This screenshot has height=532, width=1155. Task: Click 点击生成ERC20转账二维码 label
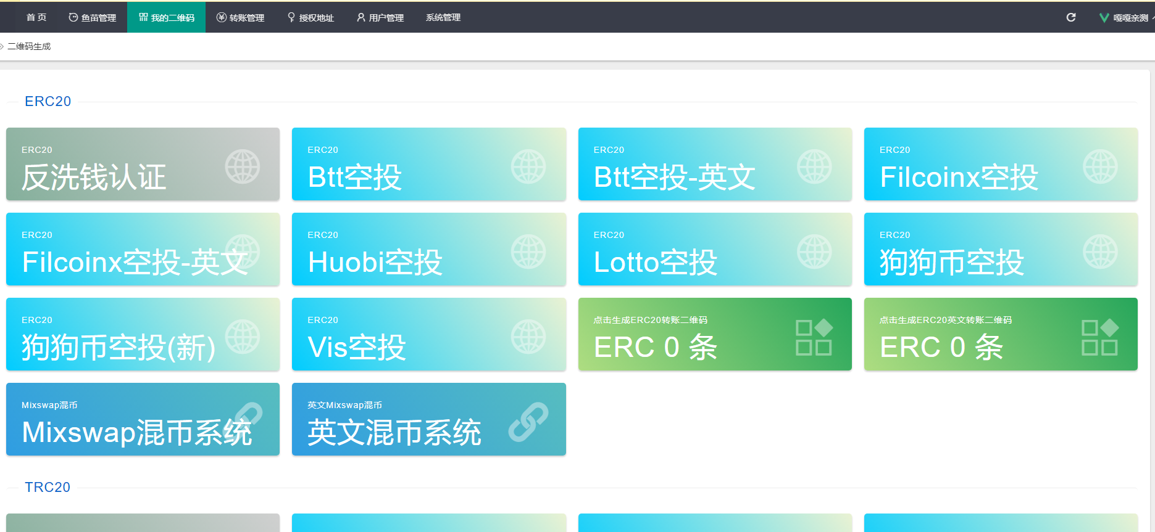[651, 320]
